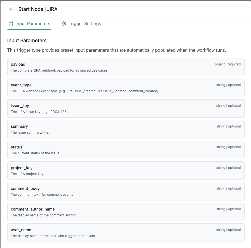Click the back arrow icon
Screen dimensions: 251x248
[x=11, y=9]
